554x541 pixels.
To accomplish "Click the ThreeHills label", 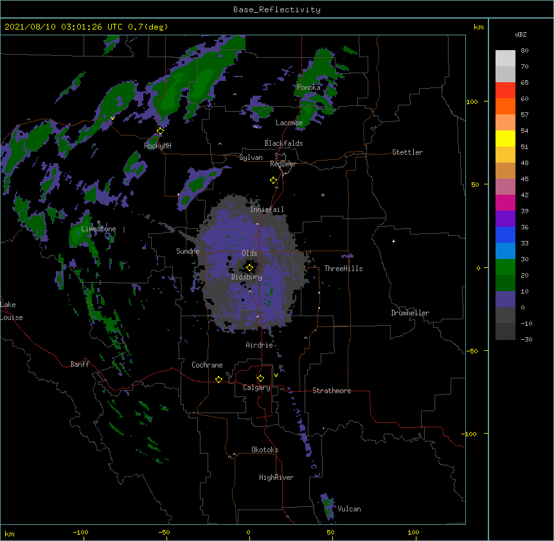I will click(343, 269).
